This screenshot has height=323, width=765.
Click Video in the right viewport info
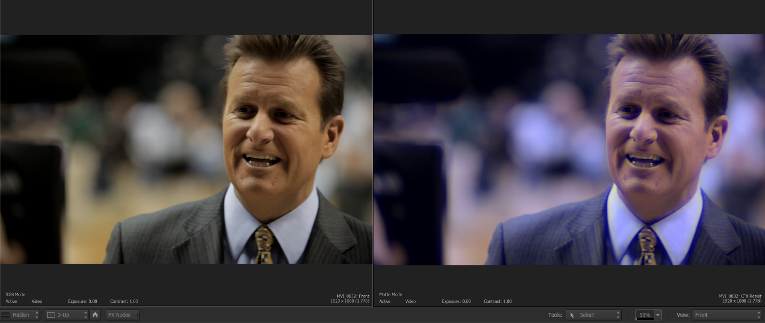(411, 302)
